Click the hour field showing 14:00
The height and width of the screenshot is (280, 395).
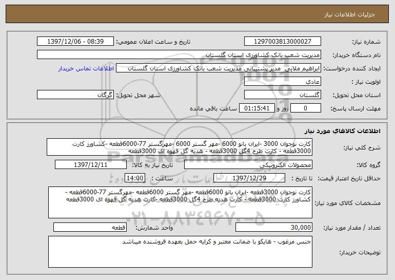point(135,178)
